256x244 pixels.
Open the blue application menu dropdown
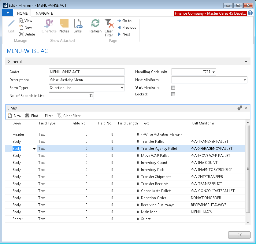[x=7, y=13]
